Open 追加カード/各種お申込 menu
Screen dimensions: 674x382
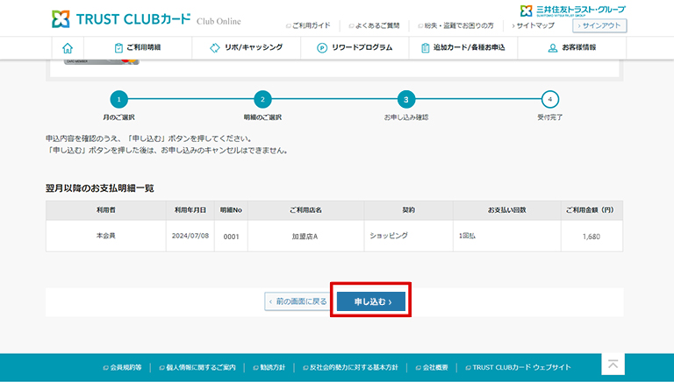(463, 47)
